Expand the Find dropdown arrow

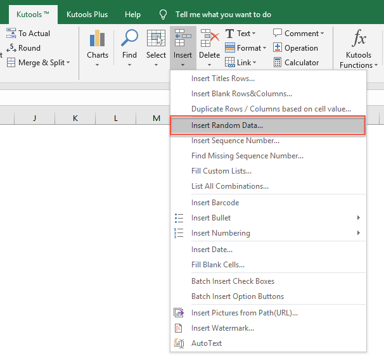click(129, 65)
